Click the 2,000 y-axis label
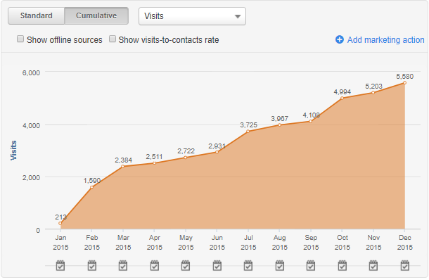Image resolution: width=429 pixels, height=280 pixels. (x=31, y=177)
